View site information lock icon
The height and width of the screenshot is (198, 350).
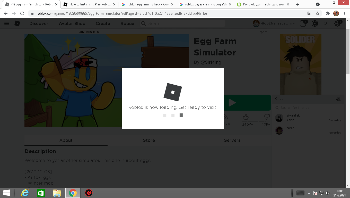32,13
